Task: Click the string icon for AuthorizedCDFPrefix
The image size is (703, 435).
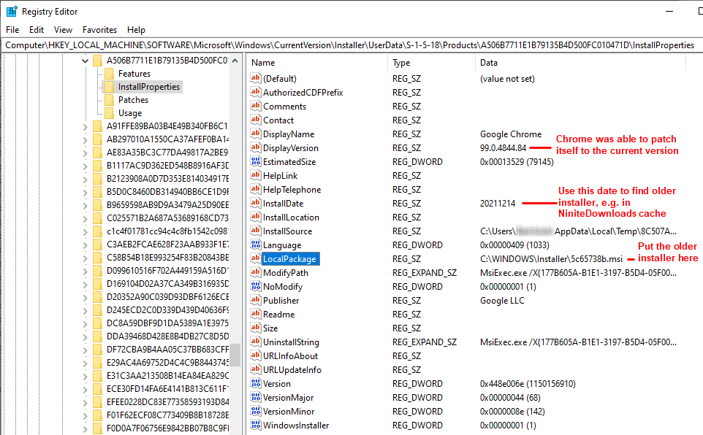Action: click(256, 92)
